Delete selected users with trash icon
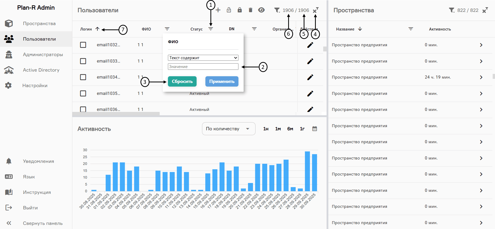Image resolution: width=495 pixels, height=229 pixels. point(250,10)
